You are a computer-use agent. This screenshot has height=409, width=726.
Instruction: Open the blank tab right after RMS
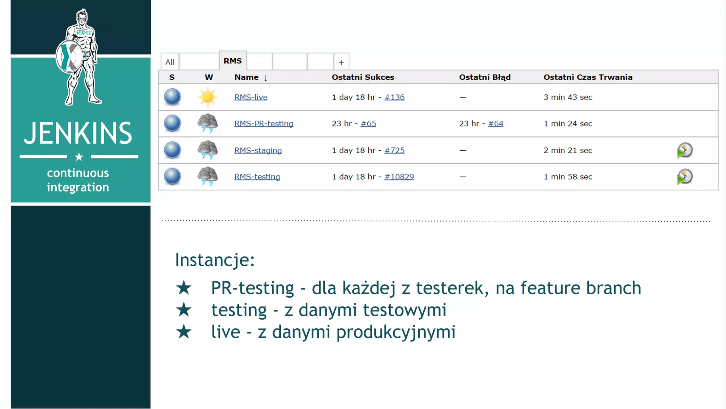pos(259,62)
